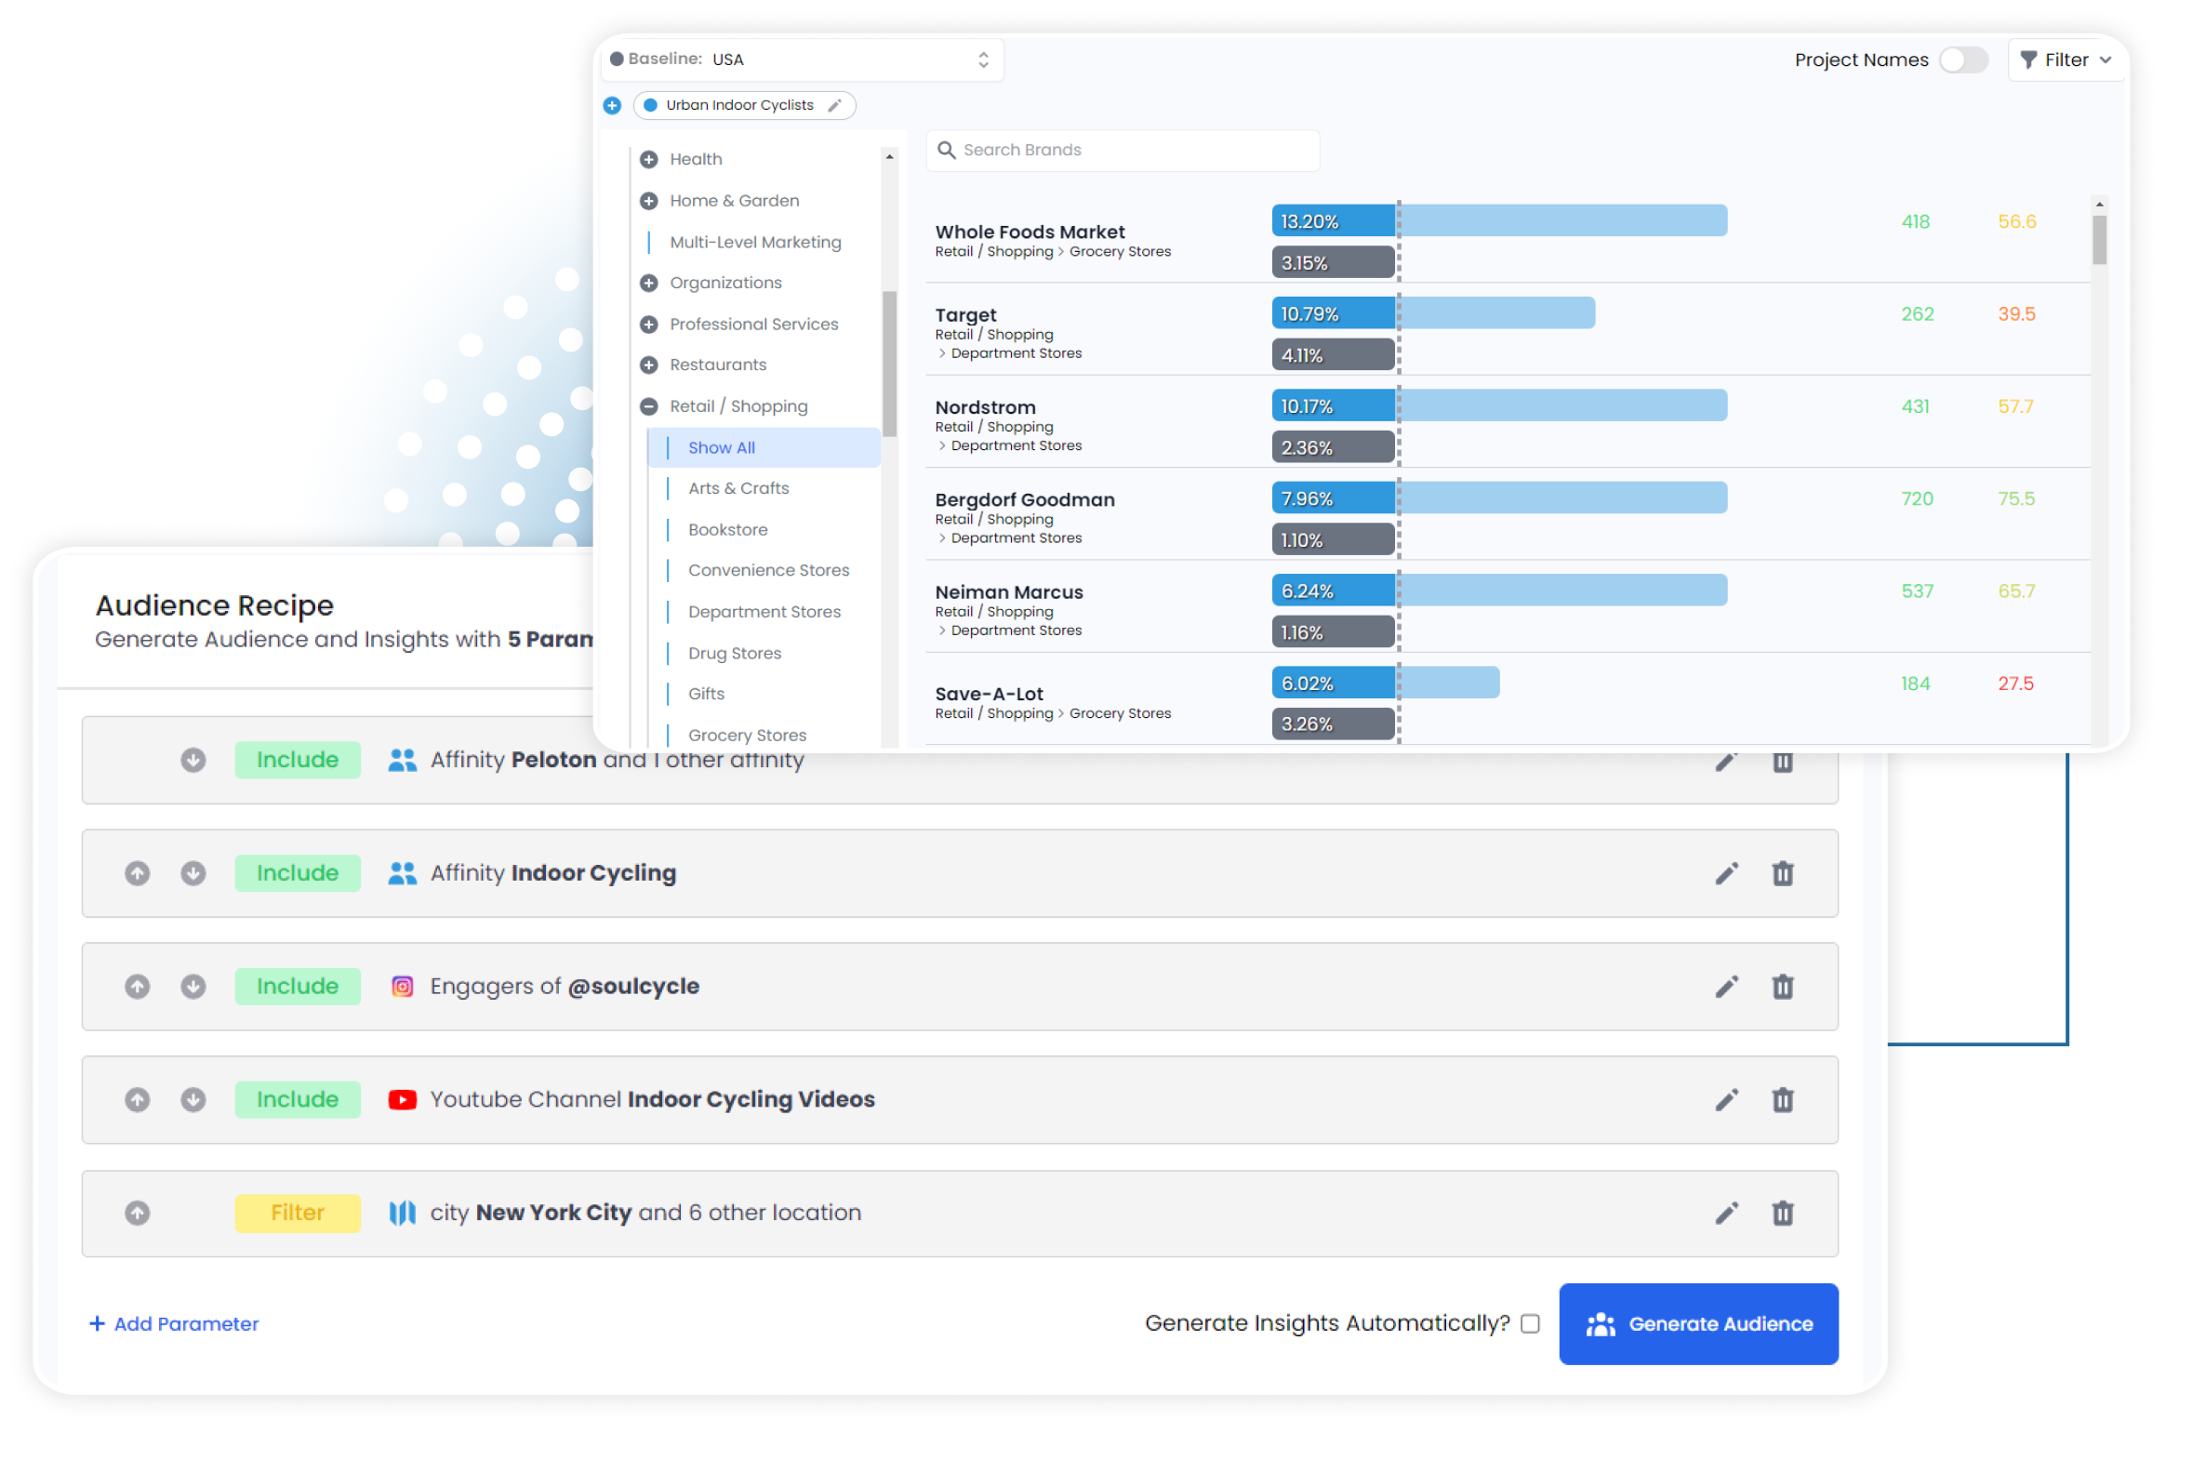Image resolution: width=2193 pixels, height=1460 pixels.
Task: Move Indoor Cycling row down
Action: pos(193,873)
